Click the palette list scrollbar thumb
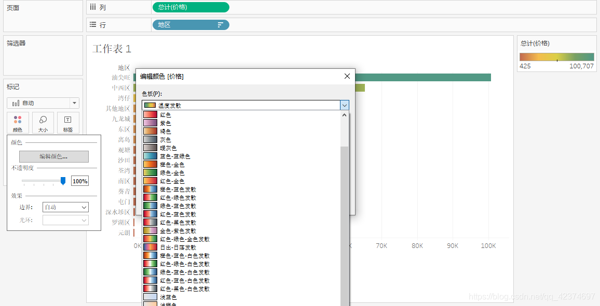The width and height of the screenshot is (600, 306). point(345,225)
